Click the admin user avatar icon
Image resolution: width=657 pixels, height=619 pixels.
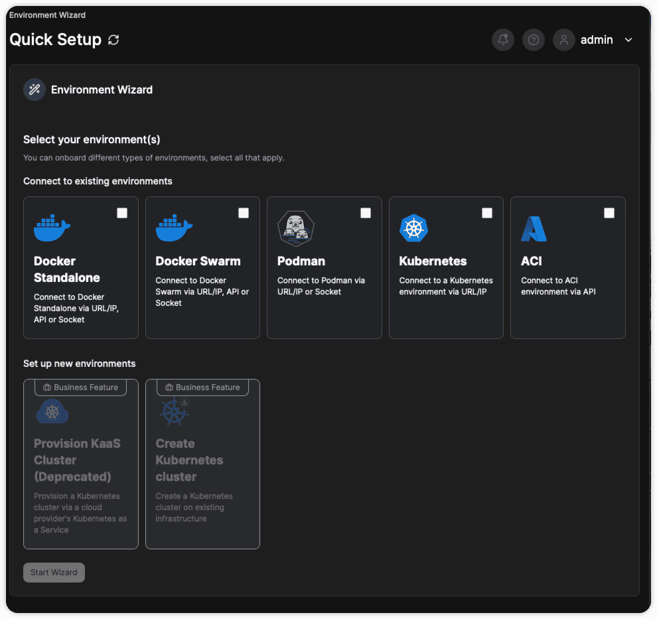563,40
